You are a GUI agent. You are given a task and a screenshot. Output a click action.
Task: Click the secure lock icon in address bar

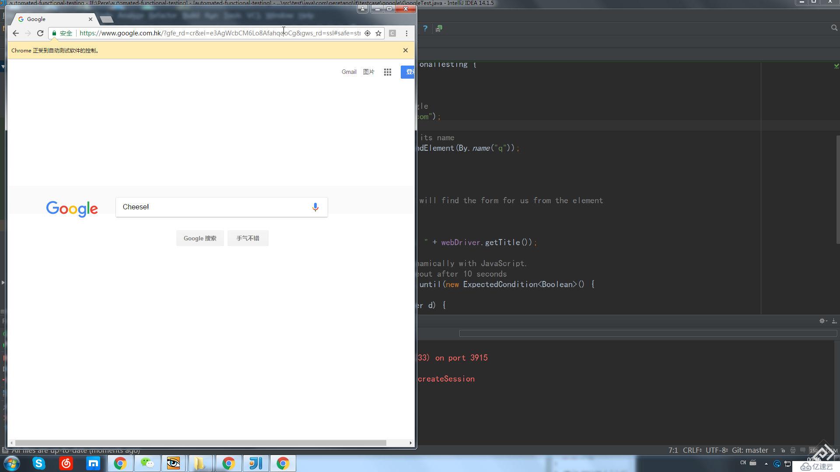(54, 33)
